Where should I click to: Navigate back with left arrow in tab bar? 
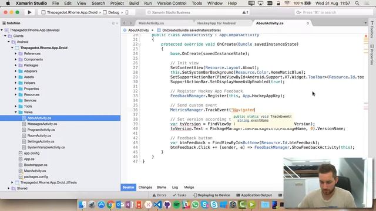point(124,23)
